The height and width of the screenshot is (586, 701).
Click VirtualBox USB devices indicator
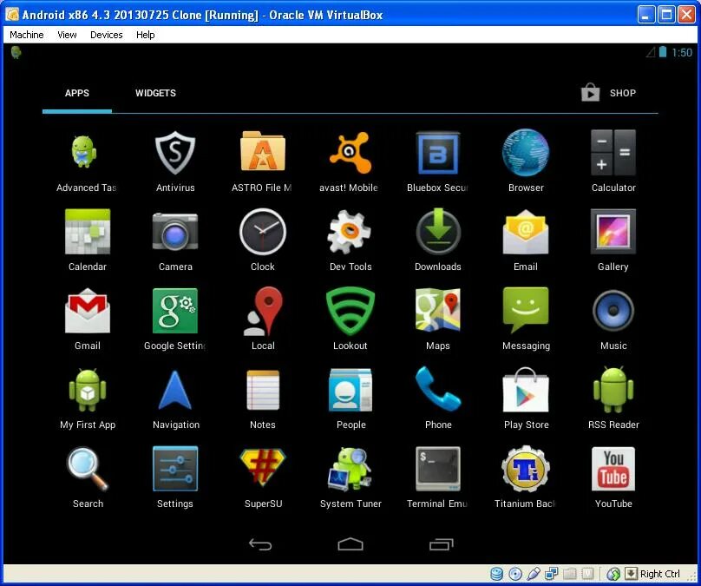534,574
